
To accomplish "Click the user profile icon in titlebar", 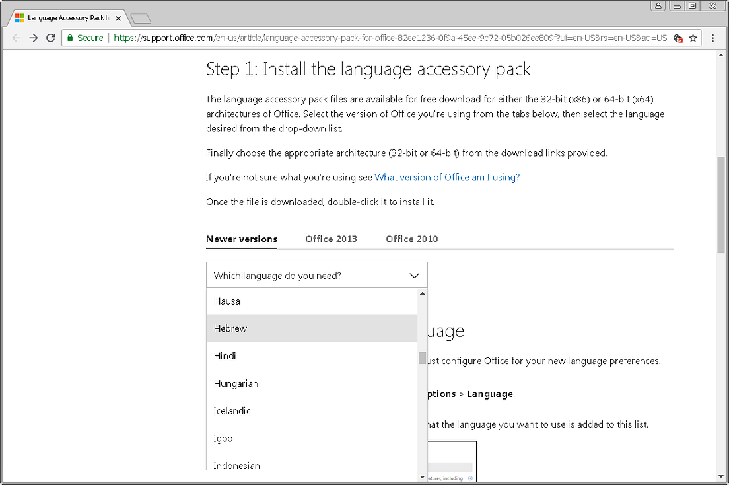I will (x=658, y=5).
